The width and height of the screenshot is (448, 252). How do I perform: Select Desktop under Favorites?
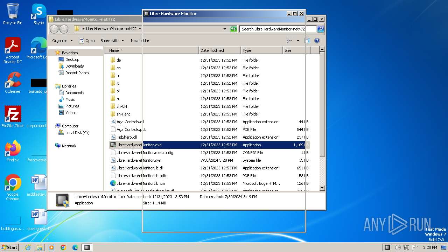(69, 59)
